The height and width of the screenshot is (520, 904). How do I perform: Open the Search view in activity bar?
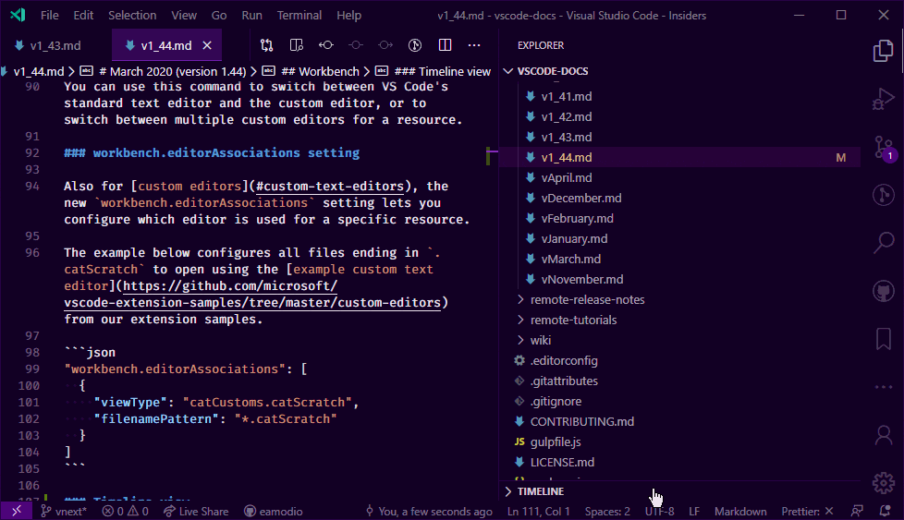pos(883,243)
